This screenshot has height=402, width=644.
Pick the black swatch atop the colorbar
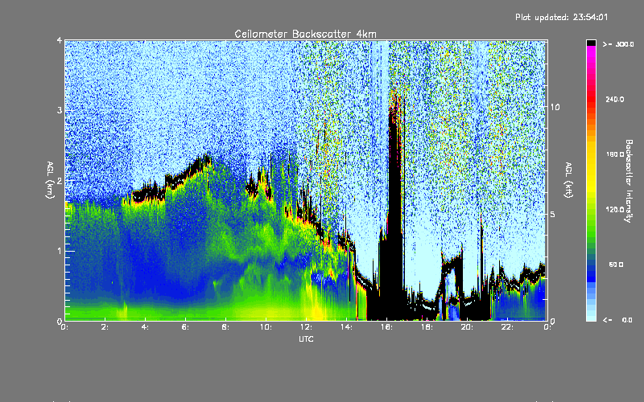click(x=591, y=43)
